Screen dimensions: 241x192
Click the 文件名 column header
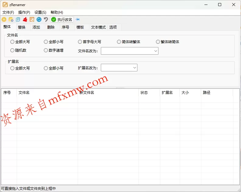(x=47, y=93)
